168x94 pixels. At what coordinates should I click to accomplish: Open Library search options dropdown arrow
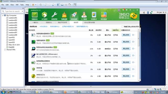(22, 11)
